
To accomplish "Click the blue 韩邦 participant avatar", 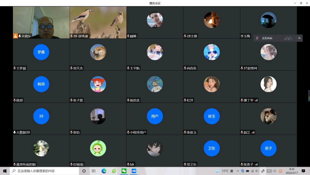I will 41,84.
